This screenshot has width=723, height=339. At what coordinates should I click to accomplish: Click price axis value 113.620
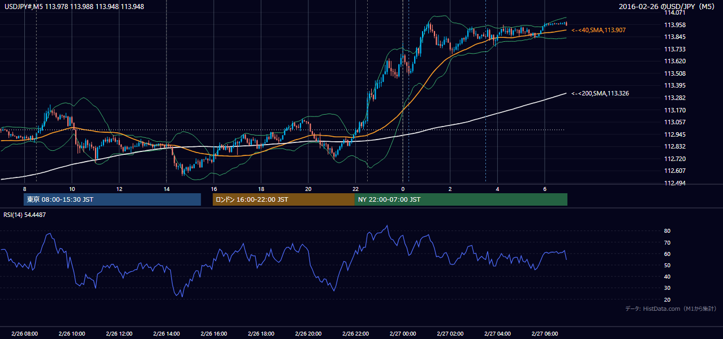(675, 61)
